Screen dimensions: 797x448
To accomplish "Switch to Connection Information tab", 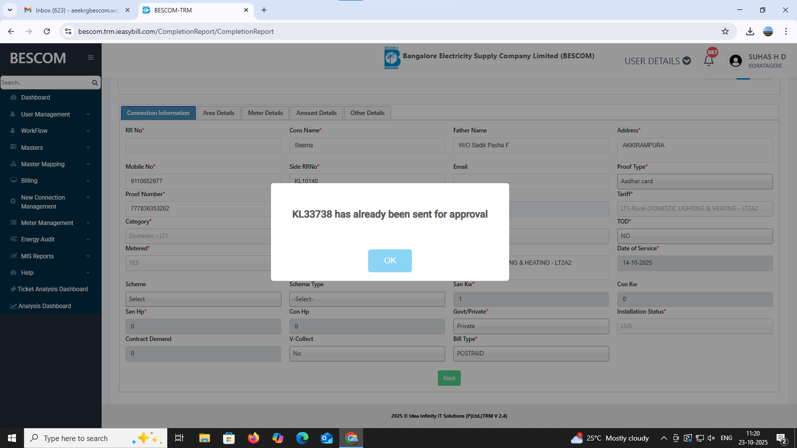I will 158,113.
